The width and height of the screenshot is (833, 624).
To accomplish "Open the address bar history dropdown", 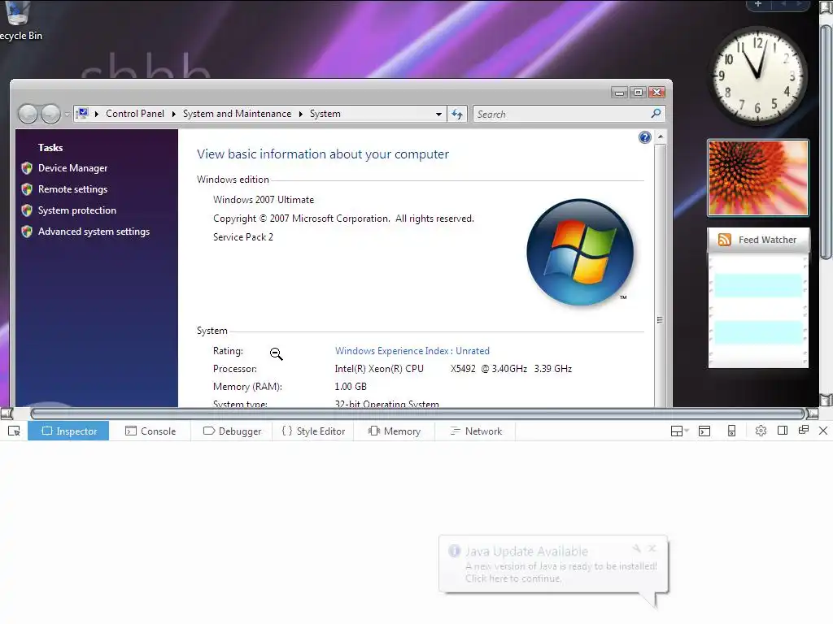I will [x=438, y=114].
